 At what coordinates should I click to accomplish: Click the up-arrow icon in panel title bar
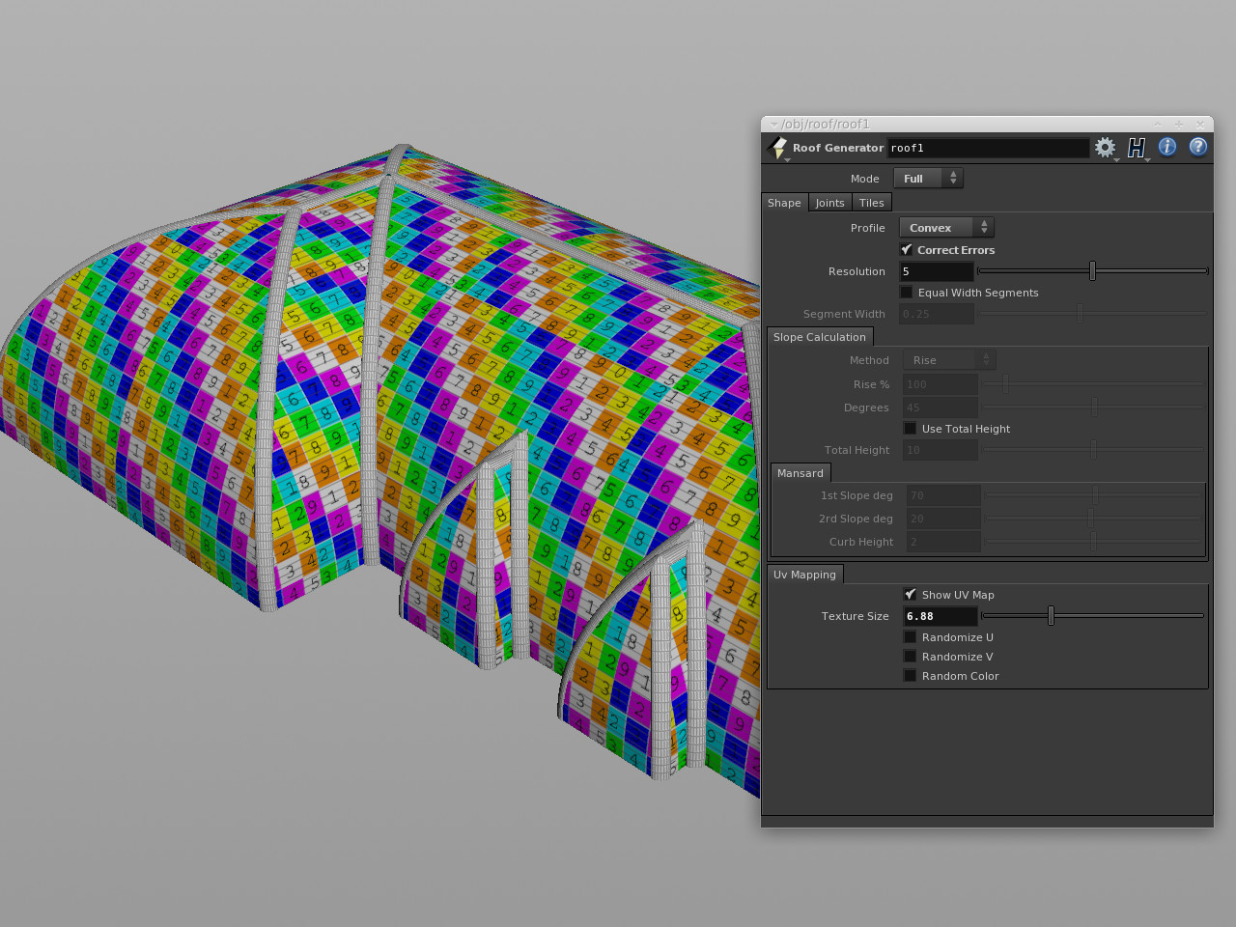pyautogui.click(x=1159, y=124)
